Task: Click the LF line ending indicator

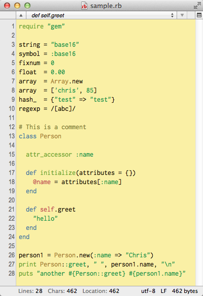Action: (x=163, y=291)
